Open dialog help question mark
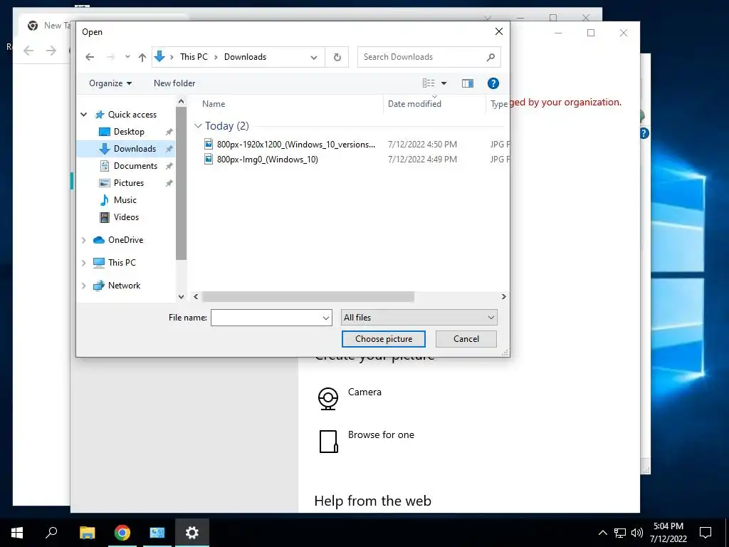 pyautogui.click(x=493, y=83)
